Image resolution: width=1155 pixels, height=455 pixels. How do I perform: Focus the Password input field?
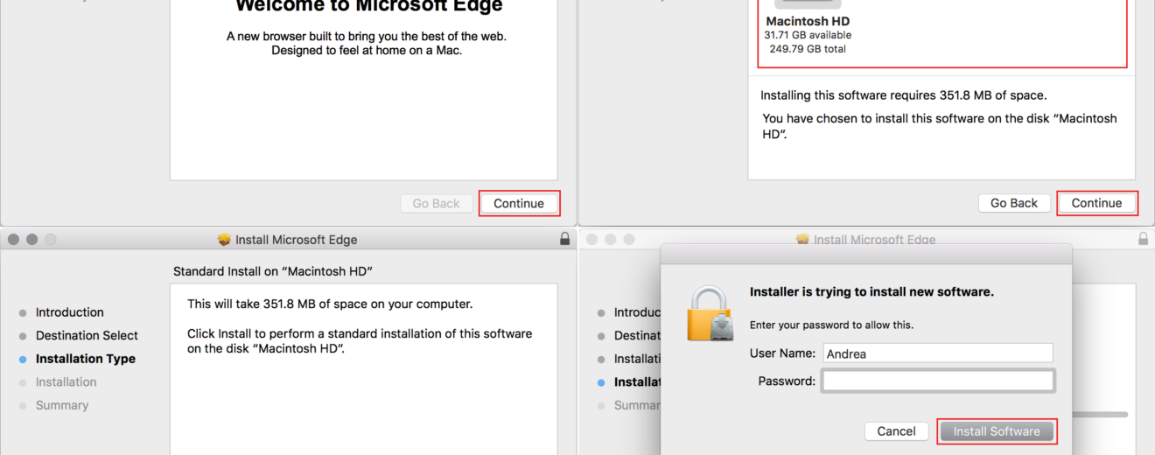click(x=937, y=381)
